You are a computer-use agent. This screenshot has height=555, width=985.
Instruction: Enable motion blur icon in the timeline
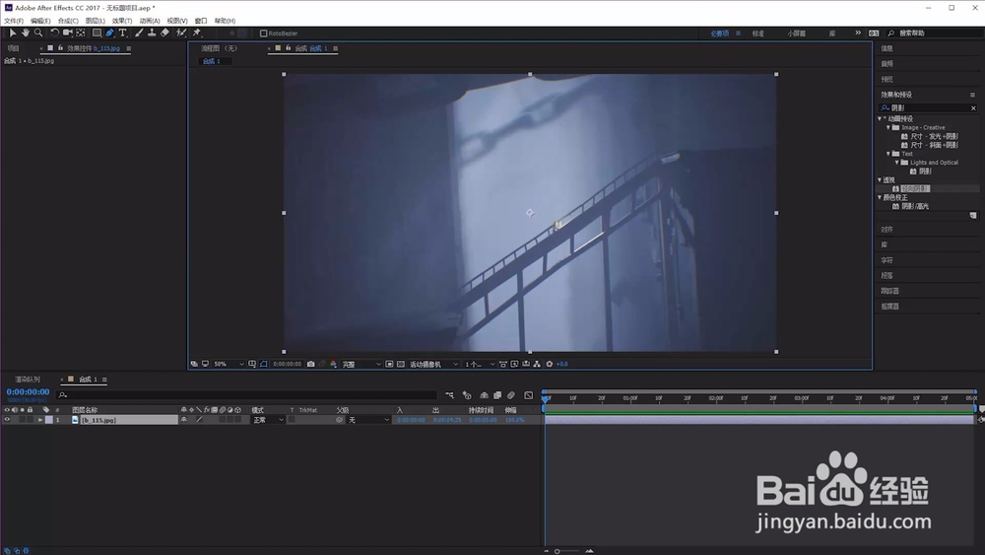[x=511, y=395]
